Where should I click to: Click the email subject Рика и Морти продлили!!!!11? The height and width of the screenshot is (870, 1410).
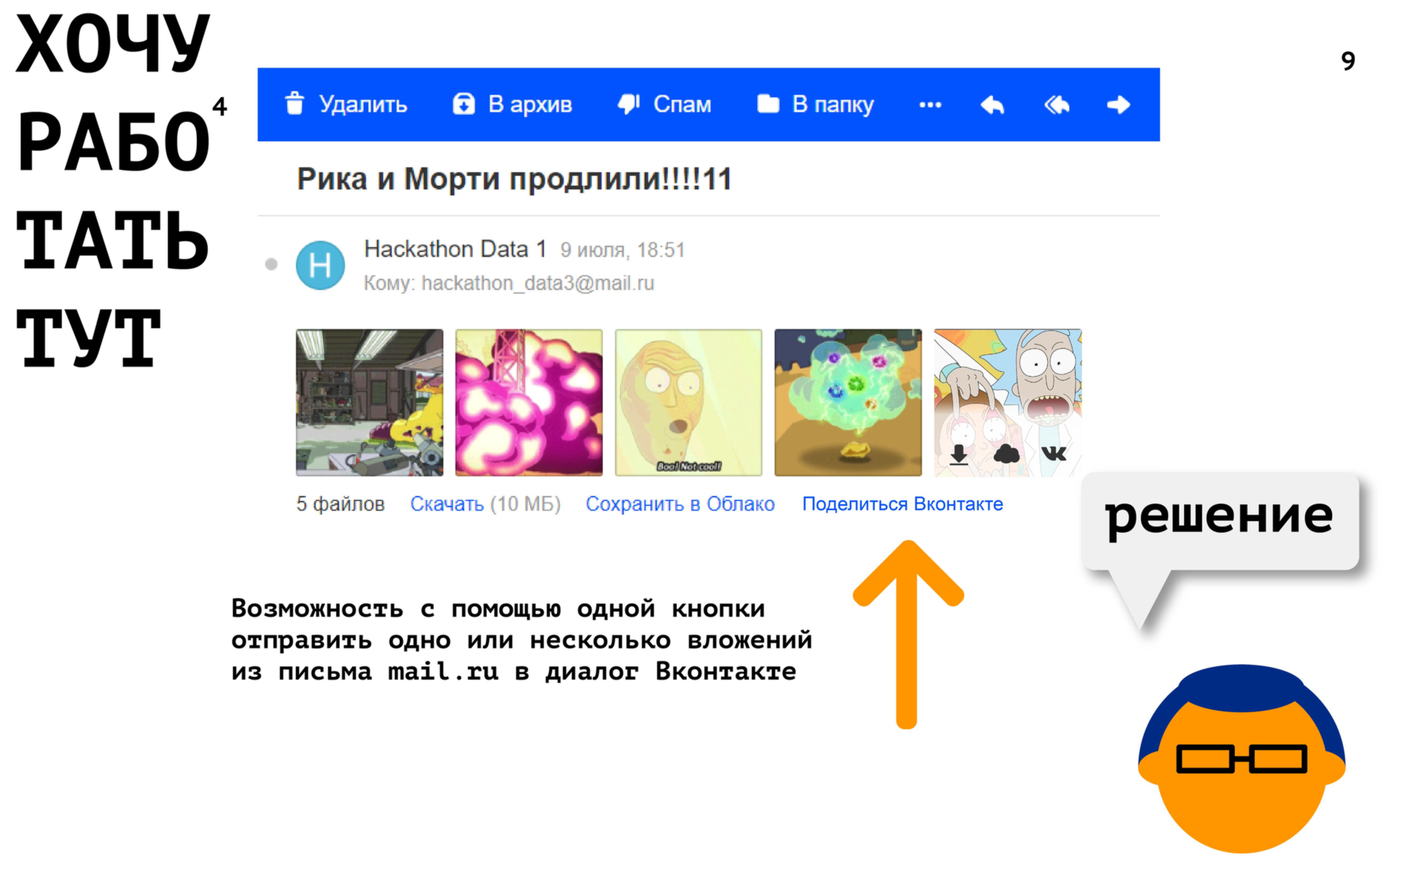[514, 180]
